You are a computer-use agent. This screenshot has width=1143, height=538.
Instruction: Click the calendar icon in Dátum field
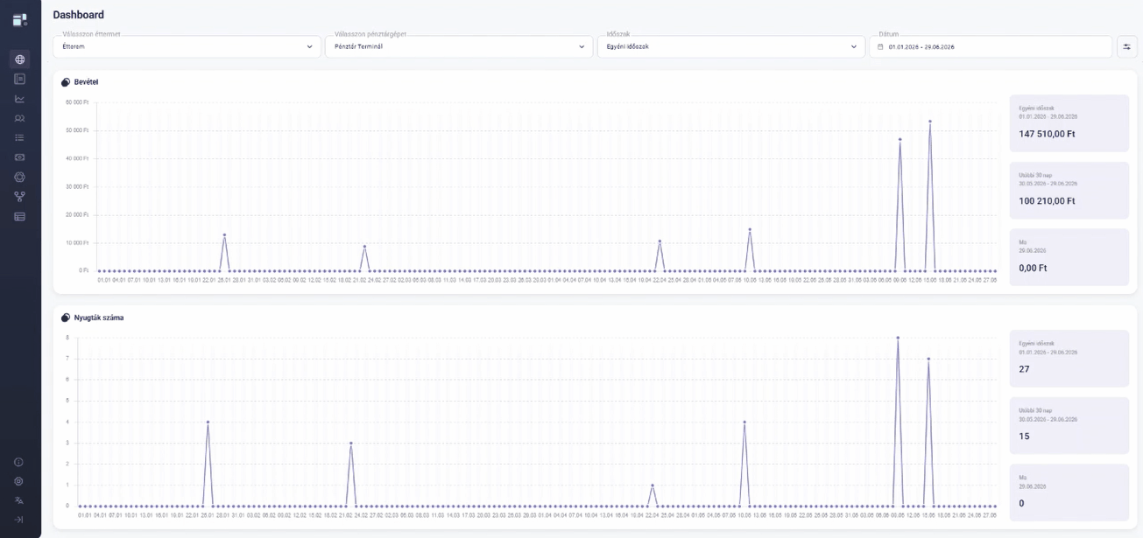[880, 47]
